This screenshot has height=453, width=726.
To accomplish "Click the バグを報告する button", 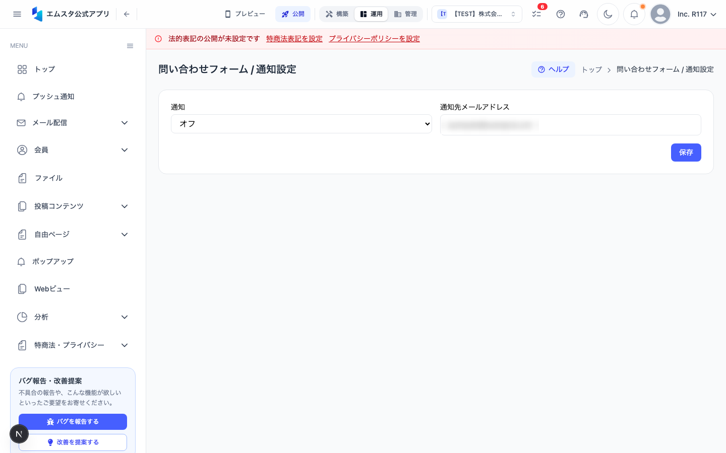I will click(73, 422).
